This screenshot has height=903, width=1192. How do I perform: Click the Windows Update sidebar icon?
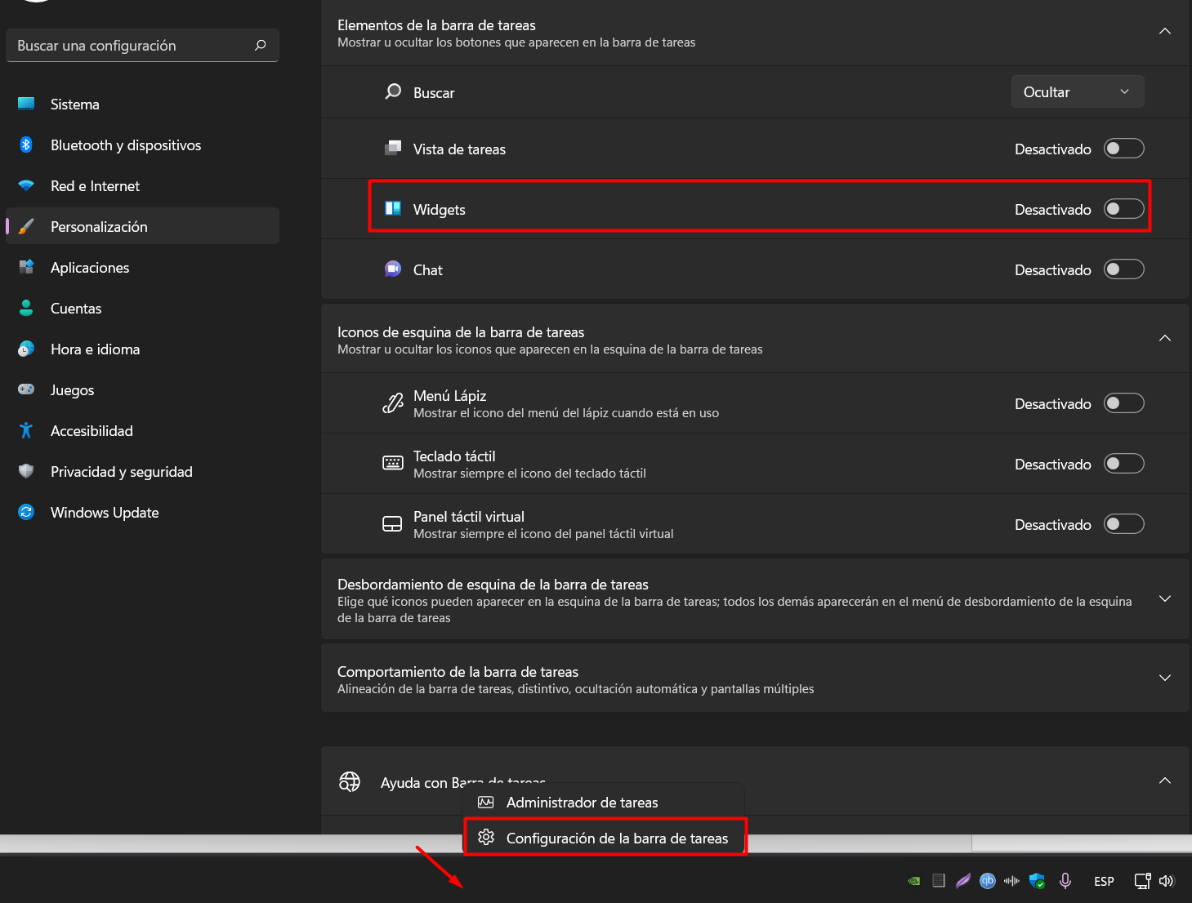26,513
